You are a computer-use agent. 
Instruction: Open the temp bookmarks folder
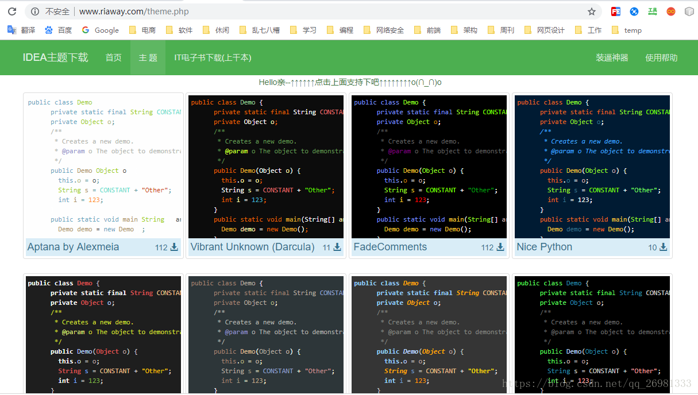(627, 30)
